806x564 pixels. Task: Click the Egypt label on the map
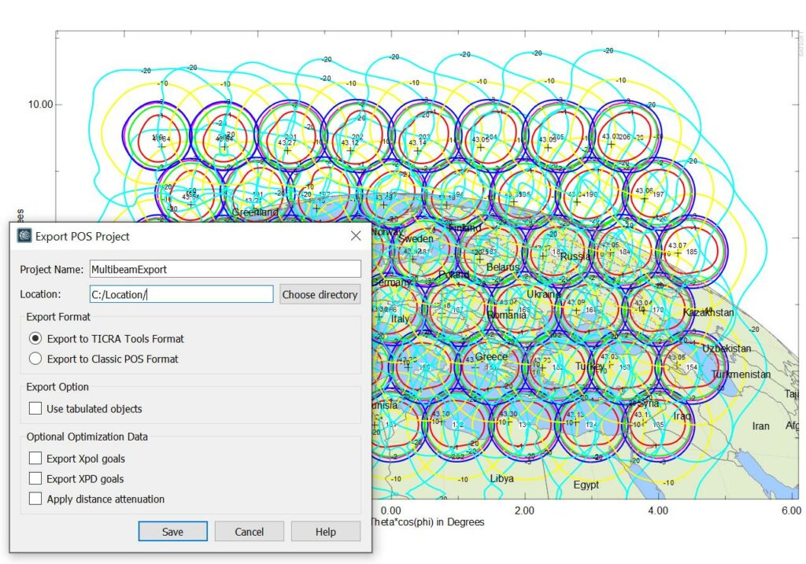(x=586, y=485)
